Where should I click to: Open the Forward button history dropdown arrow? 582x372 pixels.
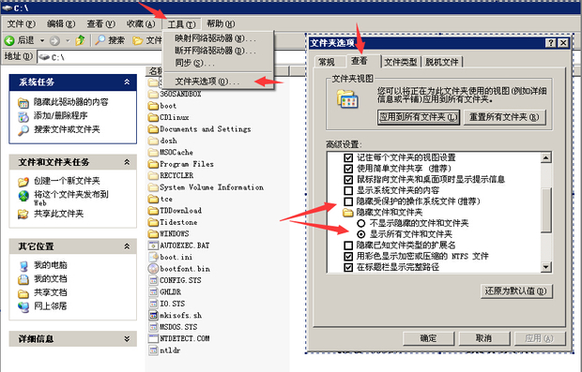pos(68,40)
